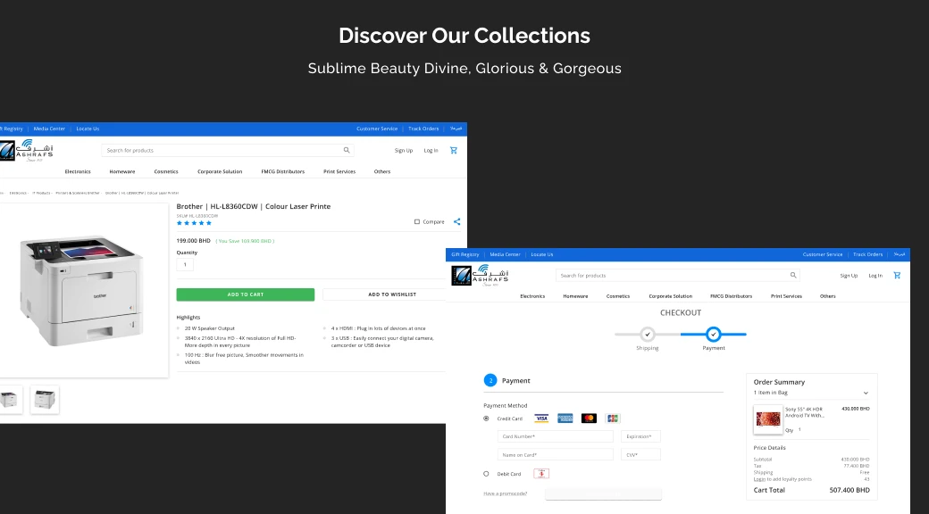
Task: Select the American Express card icon
Action: click(x=565, y=418)
